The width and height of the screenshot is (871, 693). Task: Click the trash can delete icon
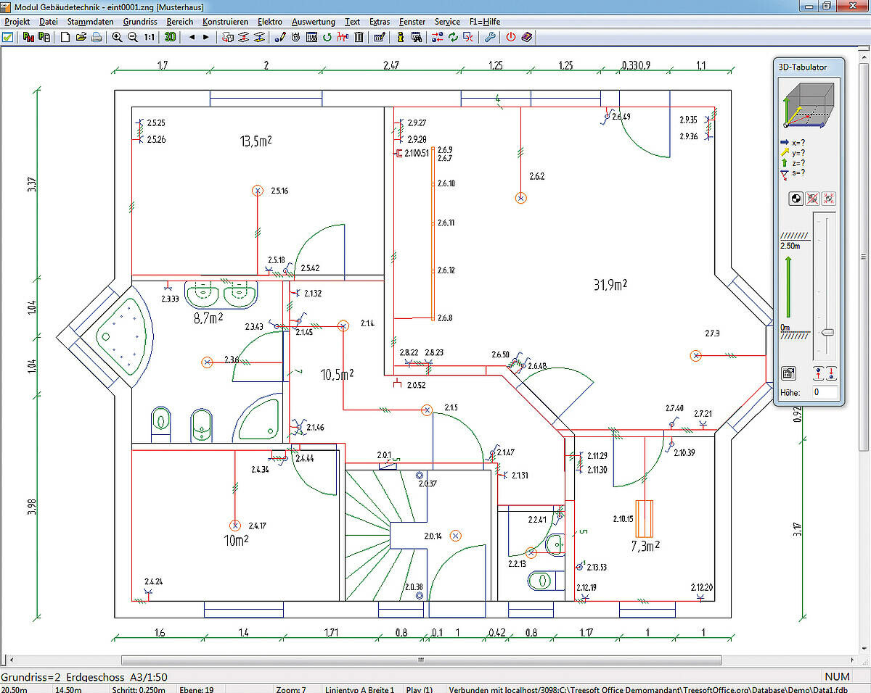click(359, 37)
